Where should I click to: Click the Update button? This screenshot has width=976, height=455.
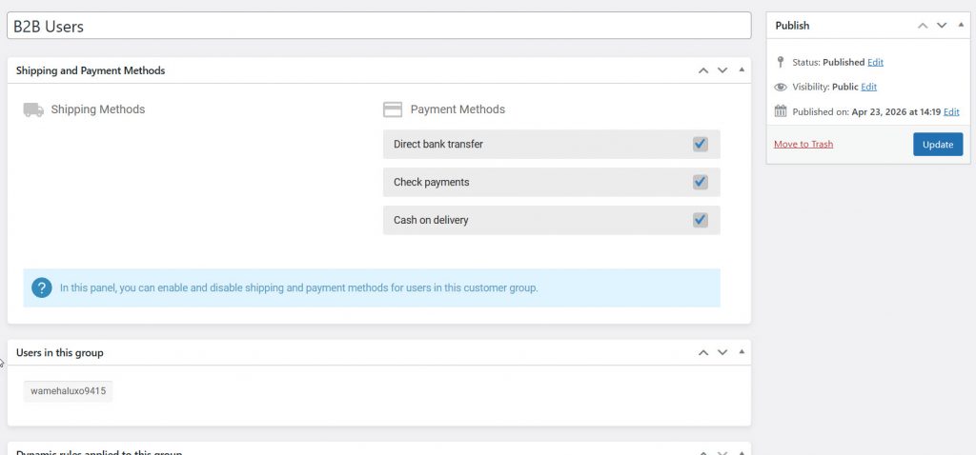click(937, 145)
